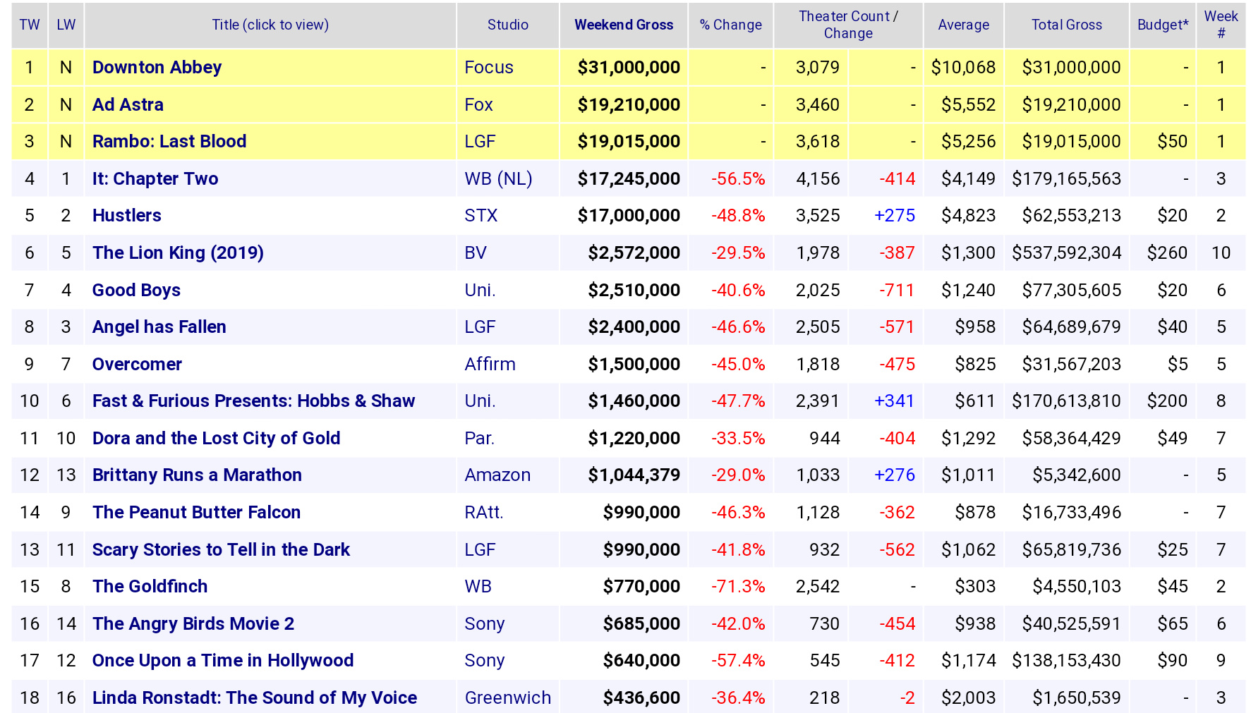
Task: Open It: Chapter Two movie page
Action: [155, 179]
